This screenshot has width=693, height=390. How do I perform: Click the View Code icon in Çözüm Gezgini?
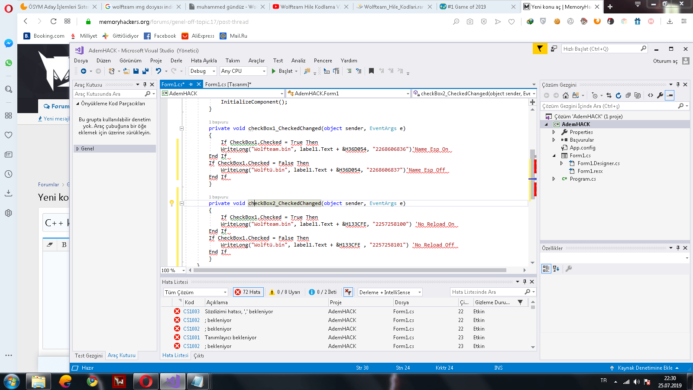[651, 95]
